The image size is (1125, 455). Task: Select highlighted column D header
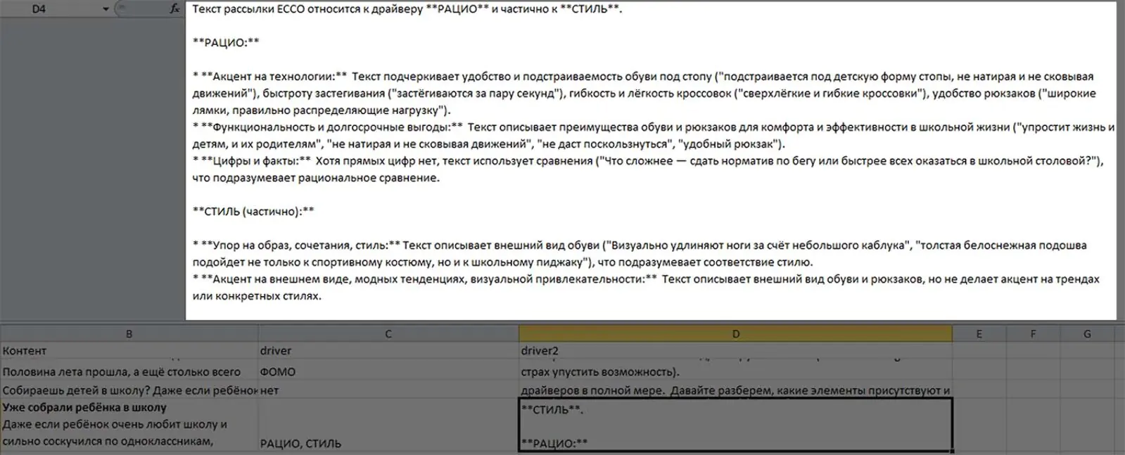[x=735, y=334]
